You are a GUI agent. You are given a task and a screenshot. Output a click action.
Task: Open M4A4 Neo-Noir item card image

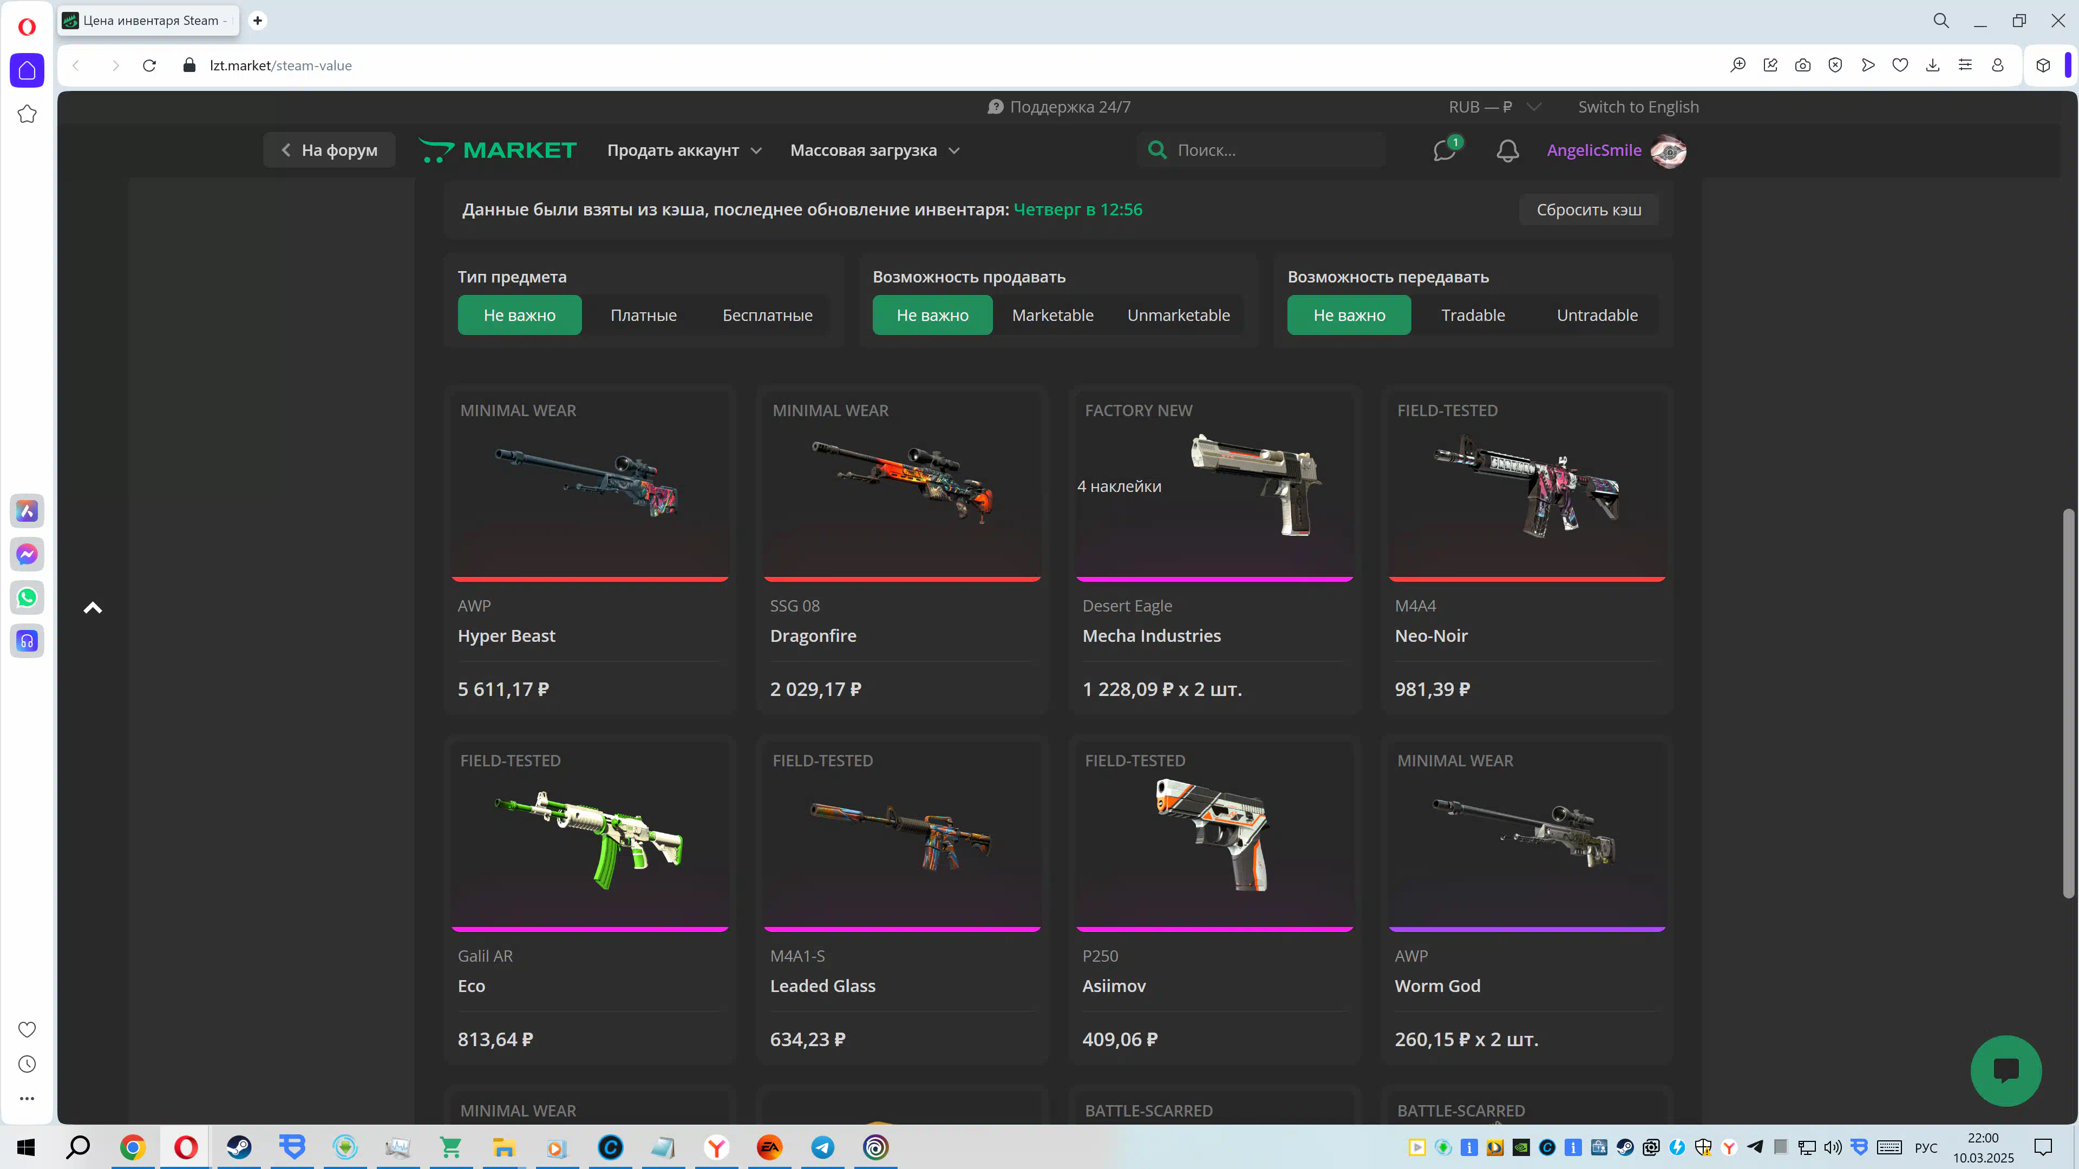tap(1527, 485)
